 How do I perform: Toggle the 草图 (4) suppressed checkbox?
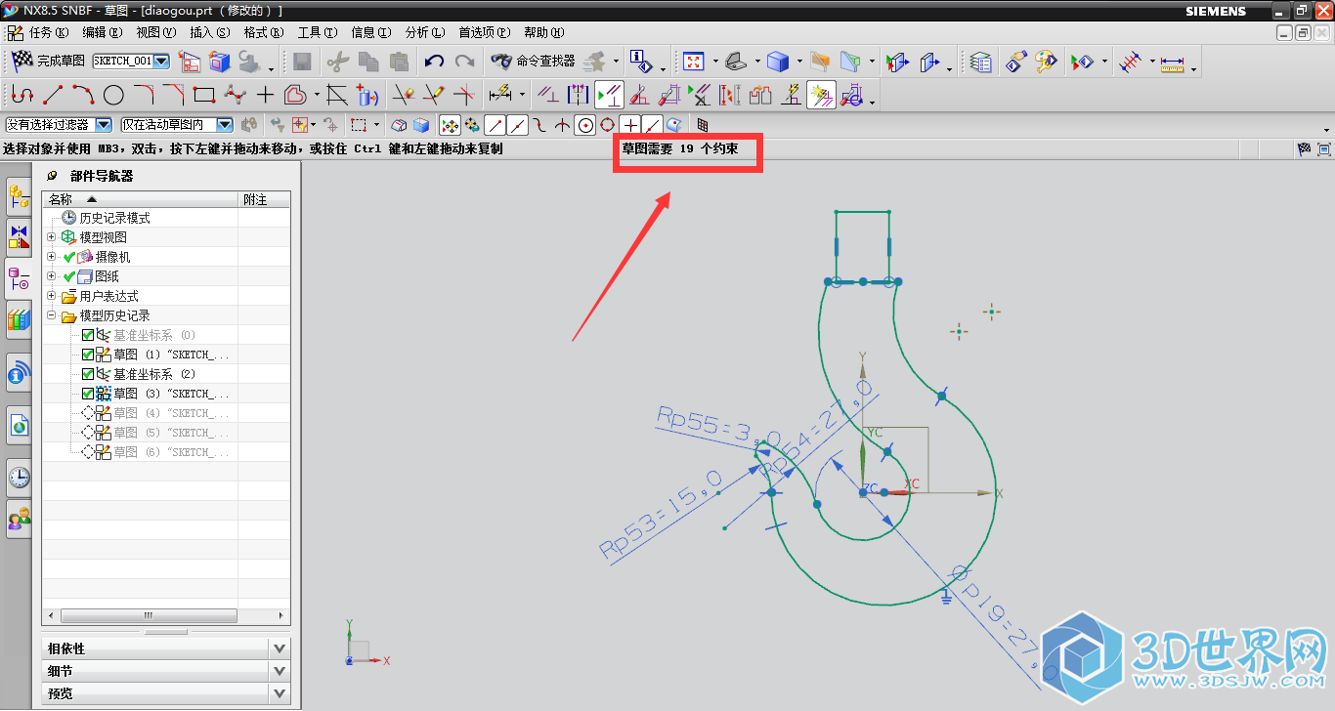click(x=88, y=413)
